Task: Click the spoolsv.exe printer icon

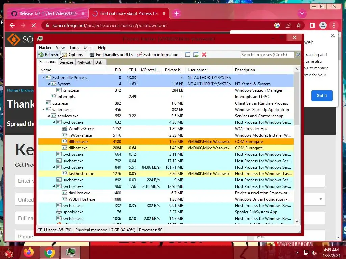Action: (59, 212)
